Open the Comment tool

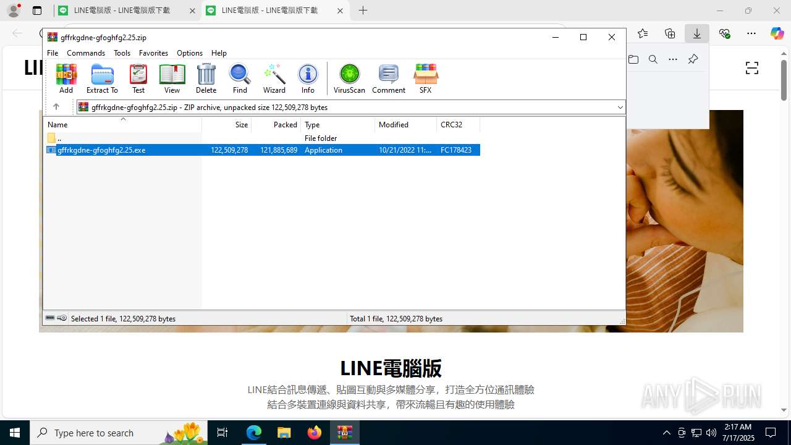tap(389, 78)
